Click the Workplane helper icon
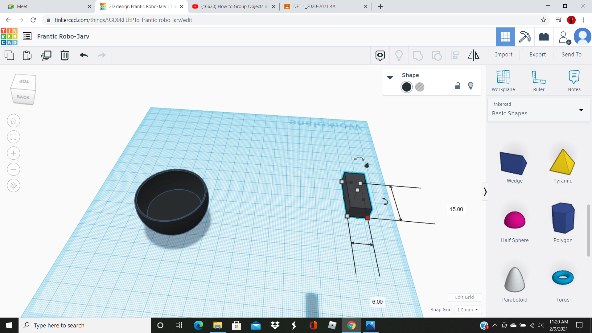592x333 pixels. (x=503, y=80)
